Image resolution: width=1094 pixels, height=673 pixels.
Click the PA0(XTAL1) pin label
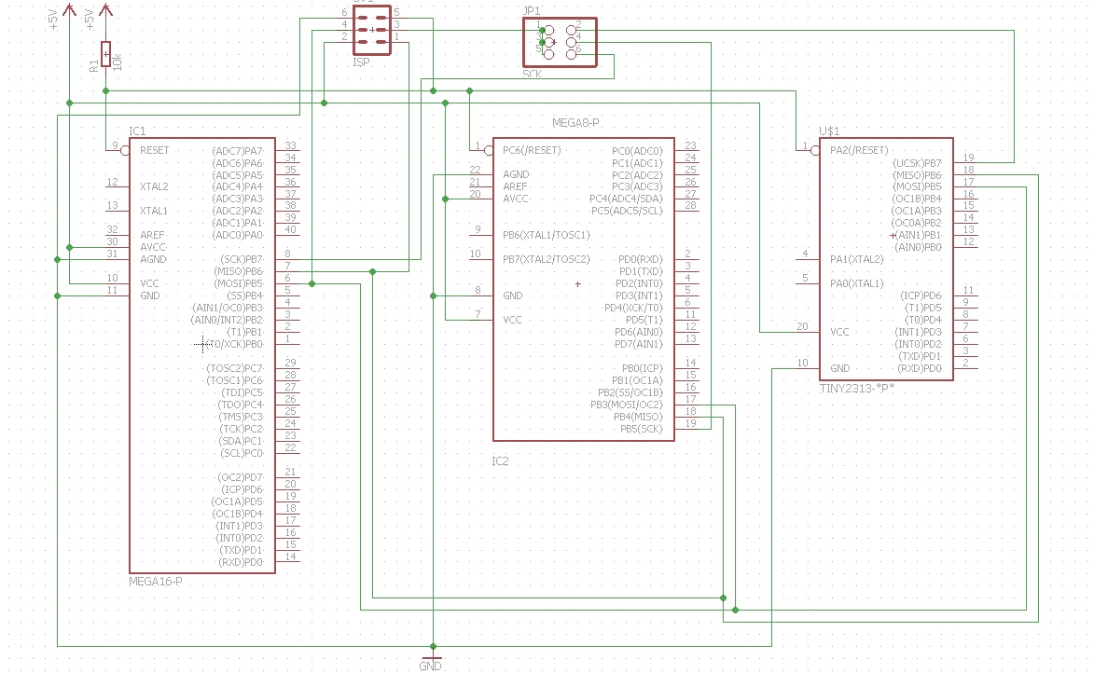857,283
